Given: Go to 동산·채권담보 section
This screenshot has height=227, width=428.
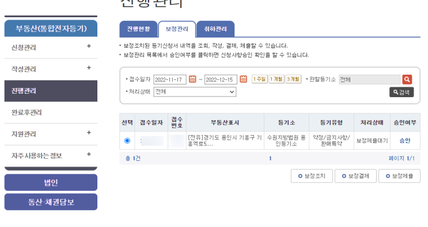Looking at the screenshot, I should (x=51, y=202).
